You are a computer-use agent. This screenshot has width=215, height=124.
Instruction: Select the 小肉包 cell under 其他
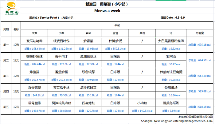click(x=142, y=103)
